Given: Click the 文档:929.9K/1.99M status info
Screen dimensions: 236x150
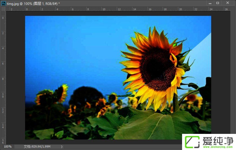Looking at the screenshot, I should [37, 147].
